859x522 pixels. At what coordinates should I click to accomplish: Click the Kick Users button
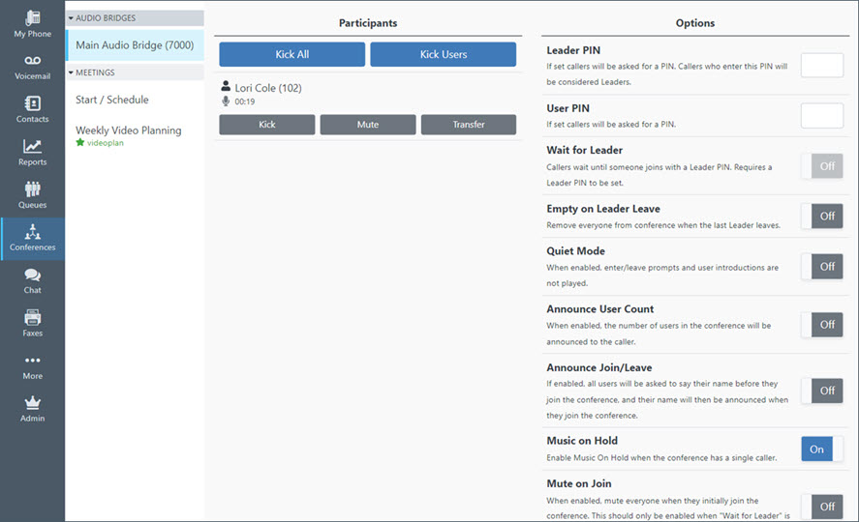coord(444,54)
